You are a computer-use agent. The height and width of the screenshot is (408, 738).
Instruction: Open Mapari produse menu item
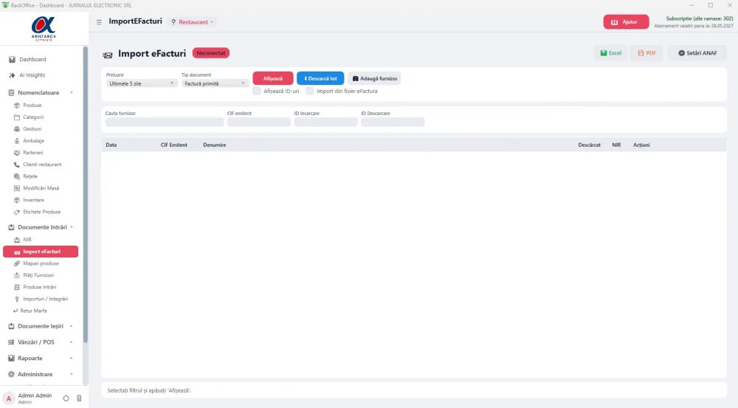pyautogui.click(x=41, y=263)
